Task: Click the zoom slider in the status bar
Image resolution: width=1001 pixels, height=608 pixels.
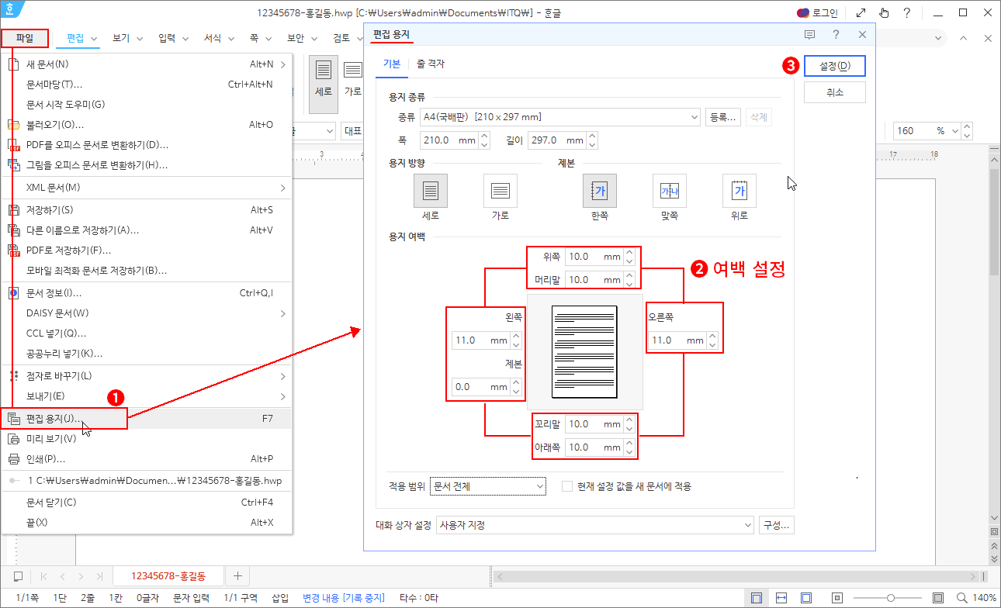Action: [891, 597]
